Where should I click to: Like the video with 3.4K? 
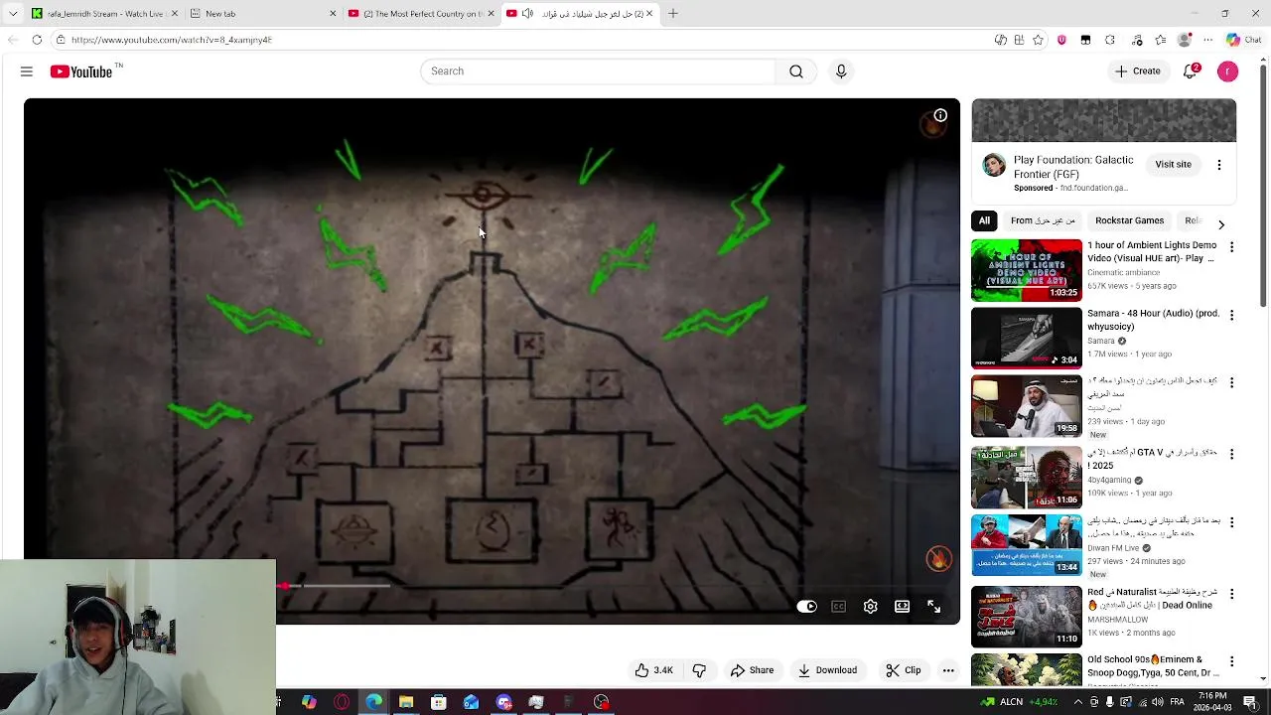(654, 670)
